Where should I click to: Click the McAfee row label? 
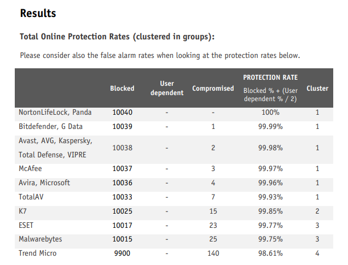pyautogui.click(x=31, y=169)
